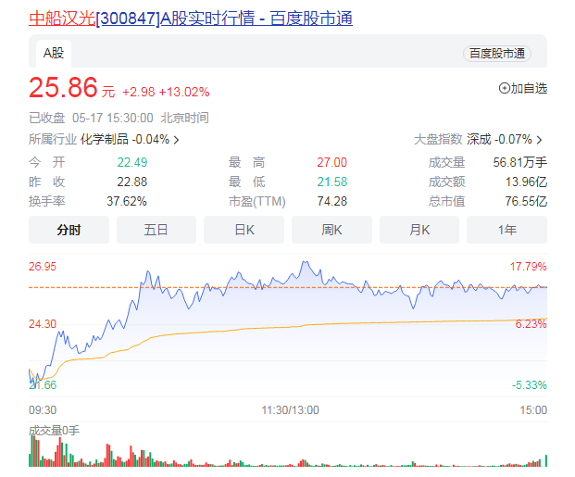Switch to the 分时 intraday chart
Image resolution: width=575 pixels, height=477 pixels.
tap(69, 230)
